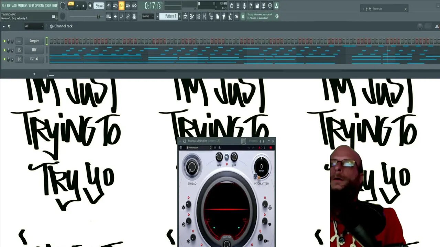Open the OPTIONS menu

40,5
